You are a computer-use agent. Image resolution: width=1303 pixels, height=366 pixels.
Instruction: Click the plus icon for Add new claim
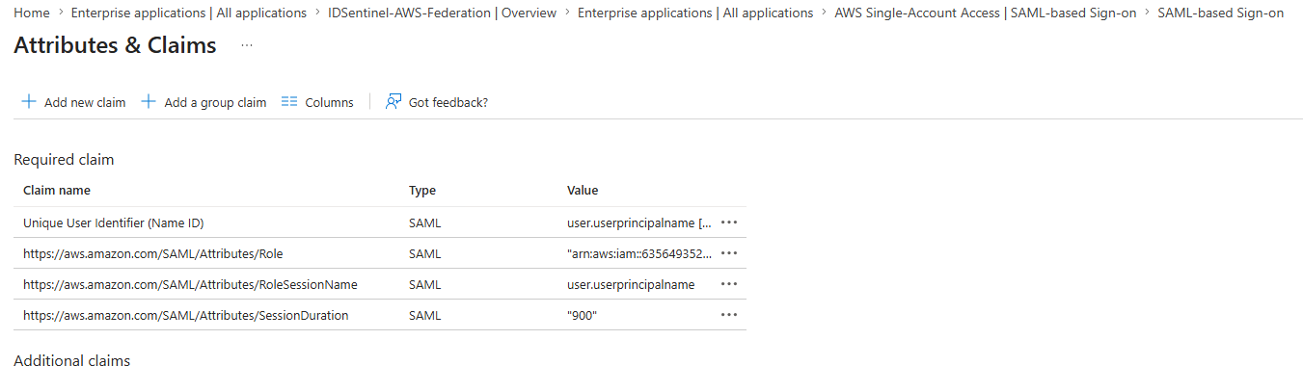click(29, 102)
